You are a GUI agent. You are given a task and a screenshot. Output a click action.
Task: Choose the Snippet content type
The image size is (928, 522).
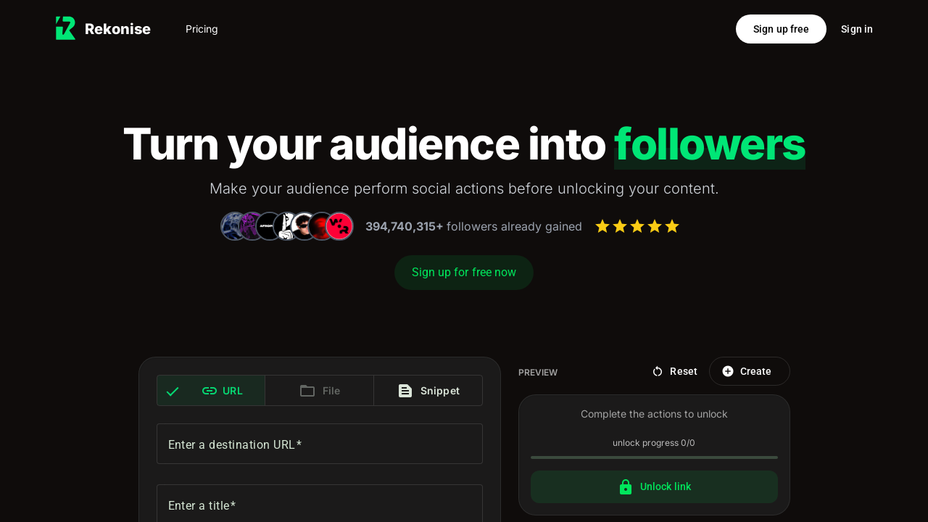tap(428, 391)
